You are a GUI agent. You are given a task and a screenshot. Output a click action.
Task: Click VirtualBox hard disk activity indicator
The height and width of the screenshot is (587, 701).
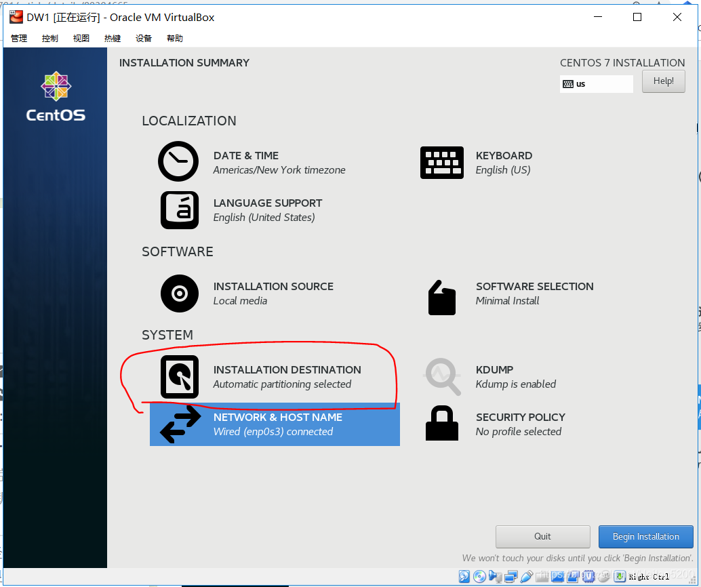click(x=464, y=576)
